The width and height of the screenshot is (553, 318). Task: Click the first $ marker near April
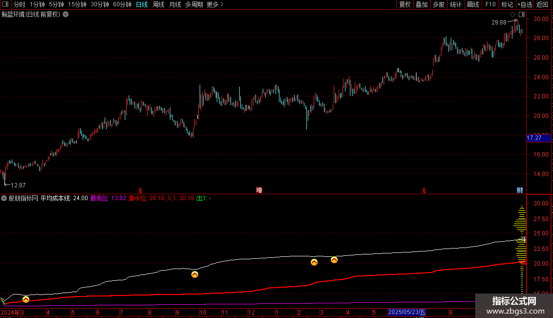click(x=140, y=191)
